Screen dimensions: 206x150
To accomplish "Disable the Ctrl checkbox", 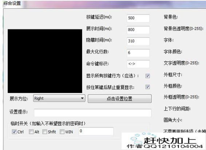I will (x=14, y=131).
